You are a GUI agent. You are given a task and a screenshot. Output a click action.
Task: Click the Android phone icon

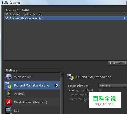click(9, 94)
